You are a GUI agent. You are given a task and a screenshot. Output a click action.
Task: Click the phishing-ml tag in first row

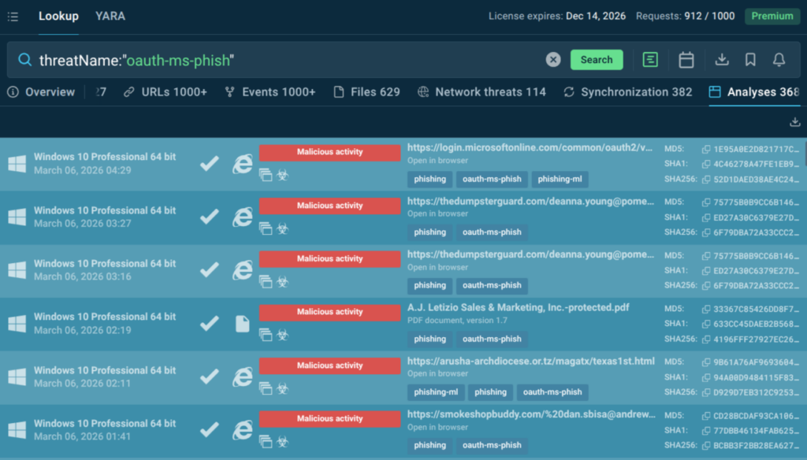[x=560, y=179]
